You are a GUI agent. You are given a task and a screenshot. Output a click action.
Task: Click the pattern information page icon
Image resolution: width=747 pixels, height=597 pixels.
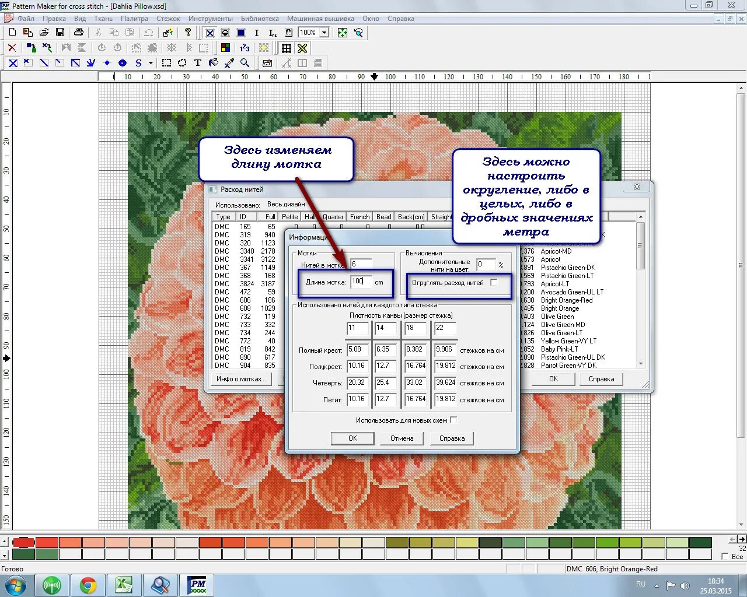tap(289, 33)
